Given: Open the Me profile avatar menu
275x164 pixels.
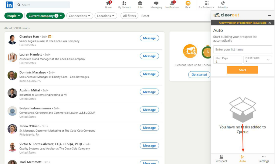Looking at the screenshot, I should point(188,5).
